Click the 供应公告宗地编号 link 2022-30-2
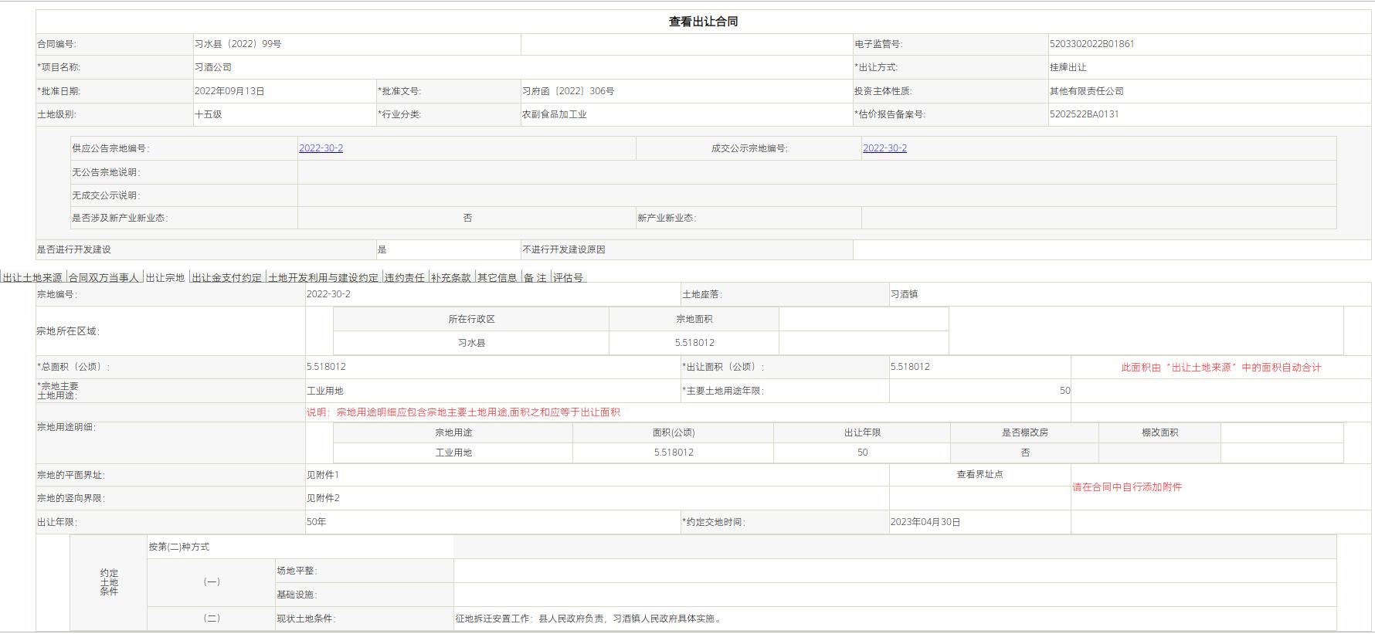Screen dimensions: 1375x634 click(x=321, y=148)
